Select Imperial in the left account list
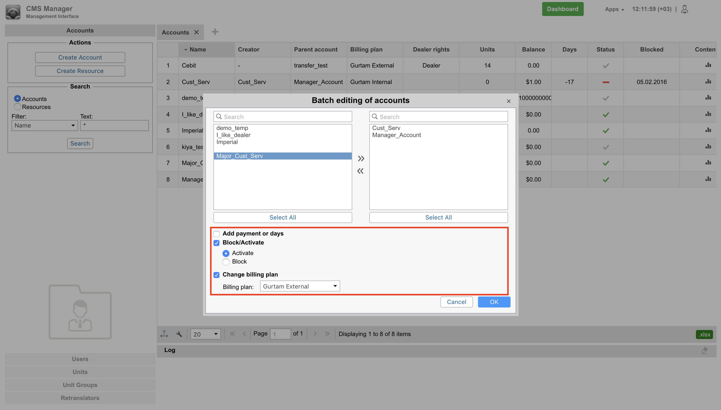This screenshot has height=410, width=721. point(227,142)
